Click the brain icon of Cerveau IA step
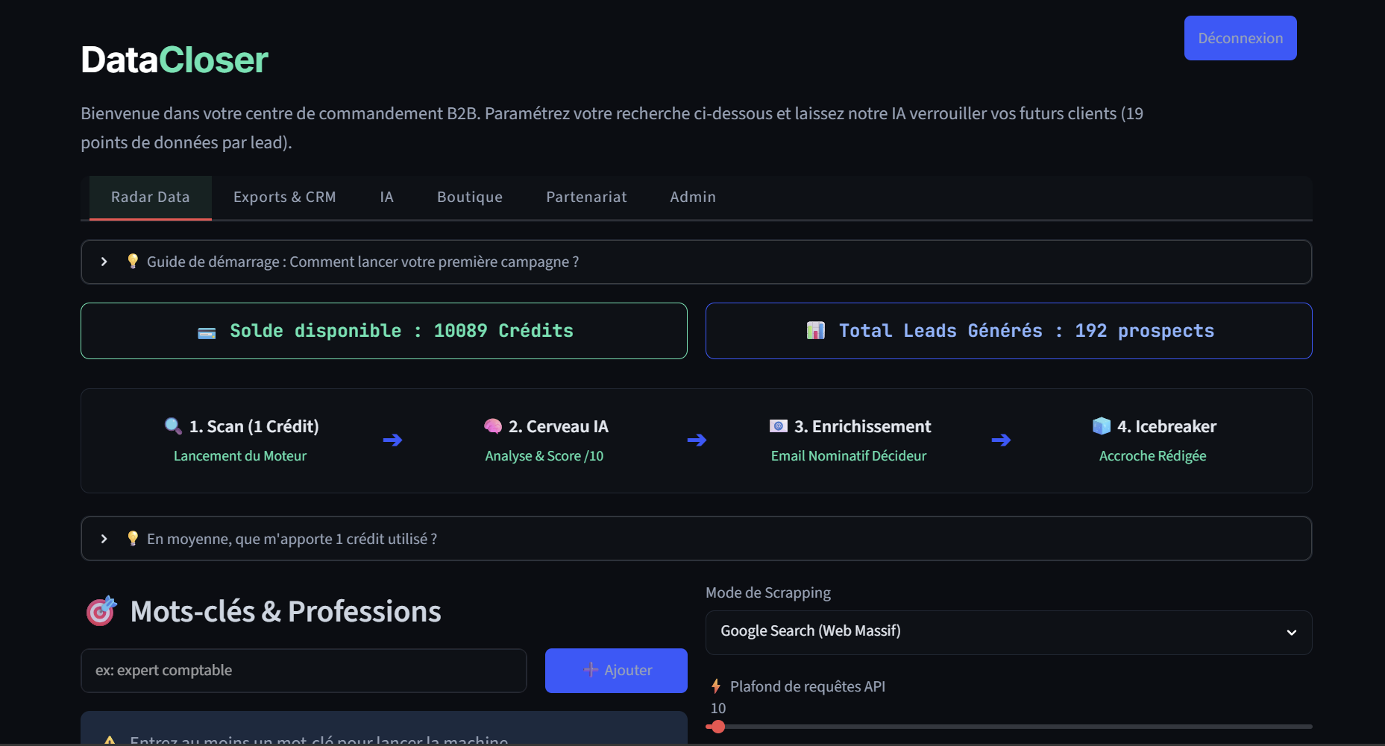1385x746 pixels. (493, 426)
